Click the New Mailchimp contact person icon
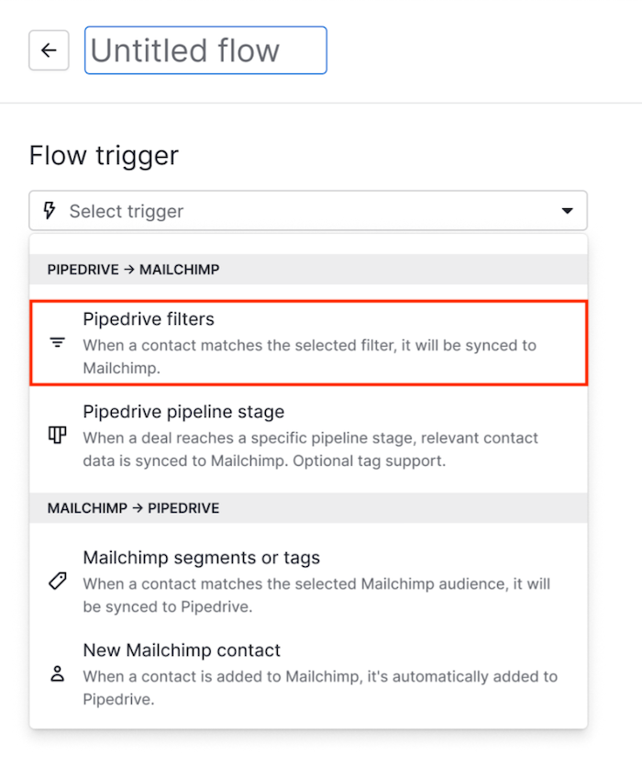Image resolution: width=642 pixels, height=766 pixels. 58,674
